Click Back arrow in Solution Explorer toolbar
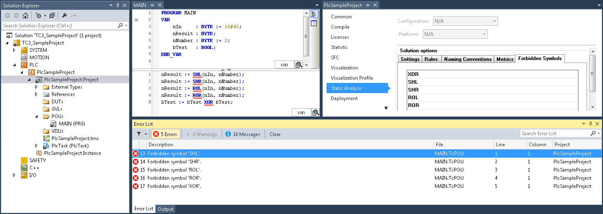 point(7,16)
